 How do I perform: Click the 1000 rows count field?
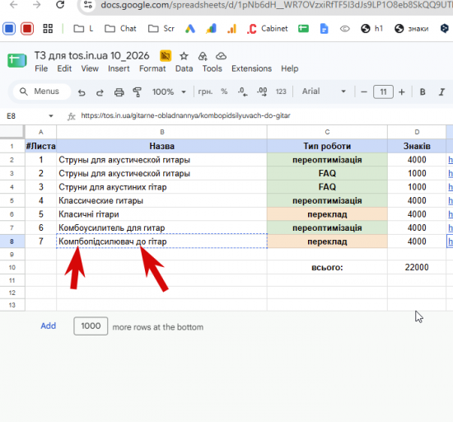tap(91, 326)
